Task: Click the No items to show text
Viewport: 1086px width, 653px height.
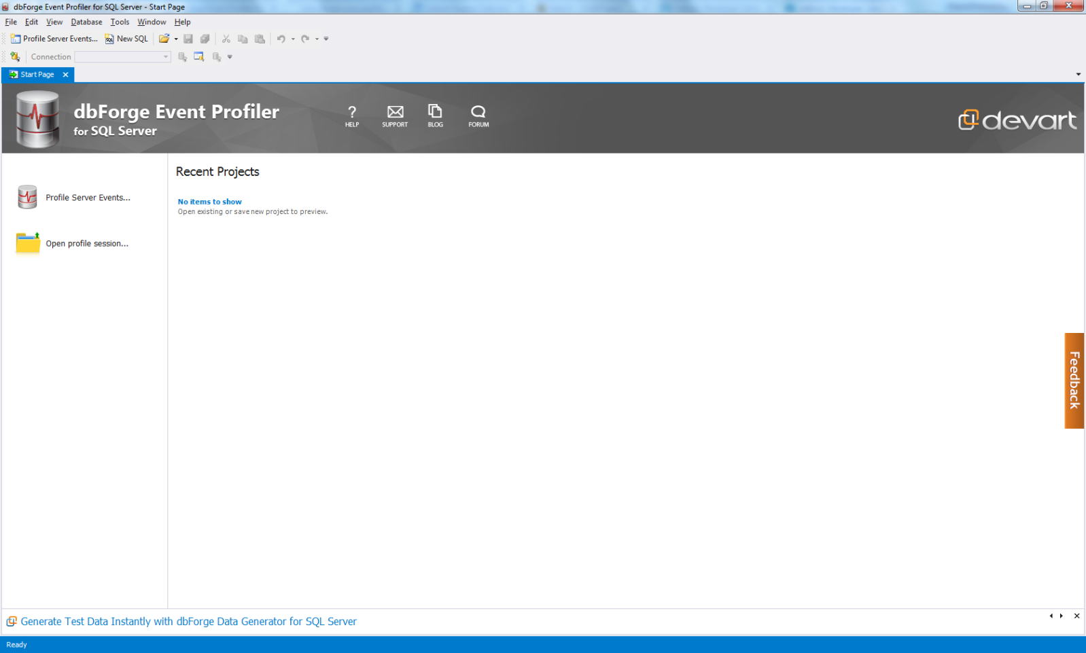Action: [x=209, y=202]
